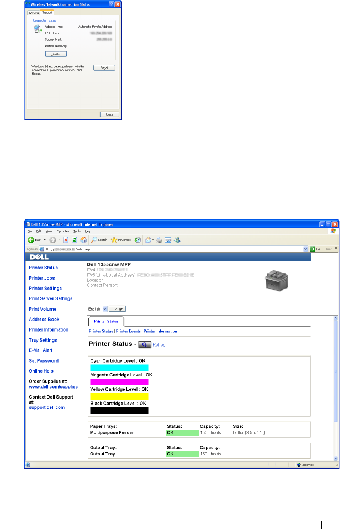Click the Back button in Internet Explorer
Viewport: 354px width, 529px height.
pyautogui.click(x=34, y=240)
